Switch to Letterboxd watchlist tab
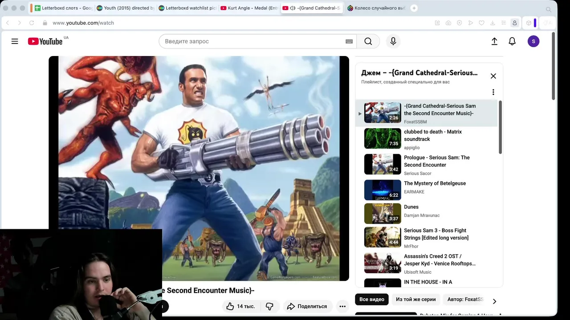The image size is (570, 320). [x=187, y=8]
